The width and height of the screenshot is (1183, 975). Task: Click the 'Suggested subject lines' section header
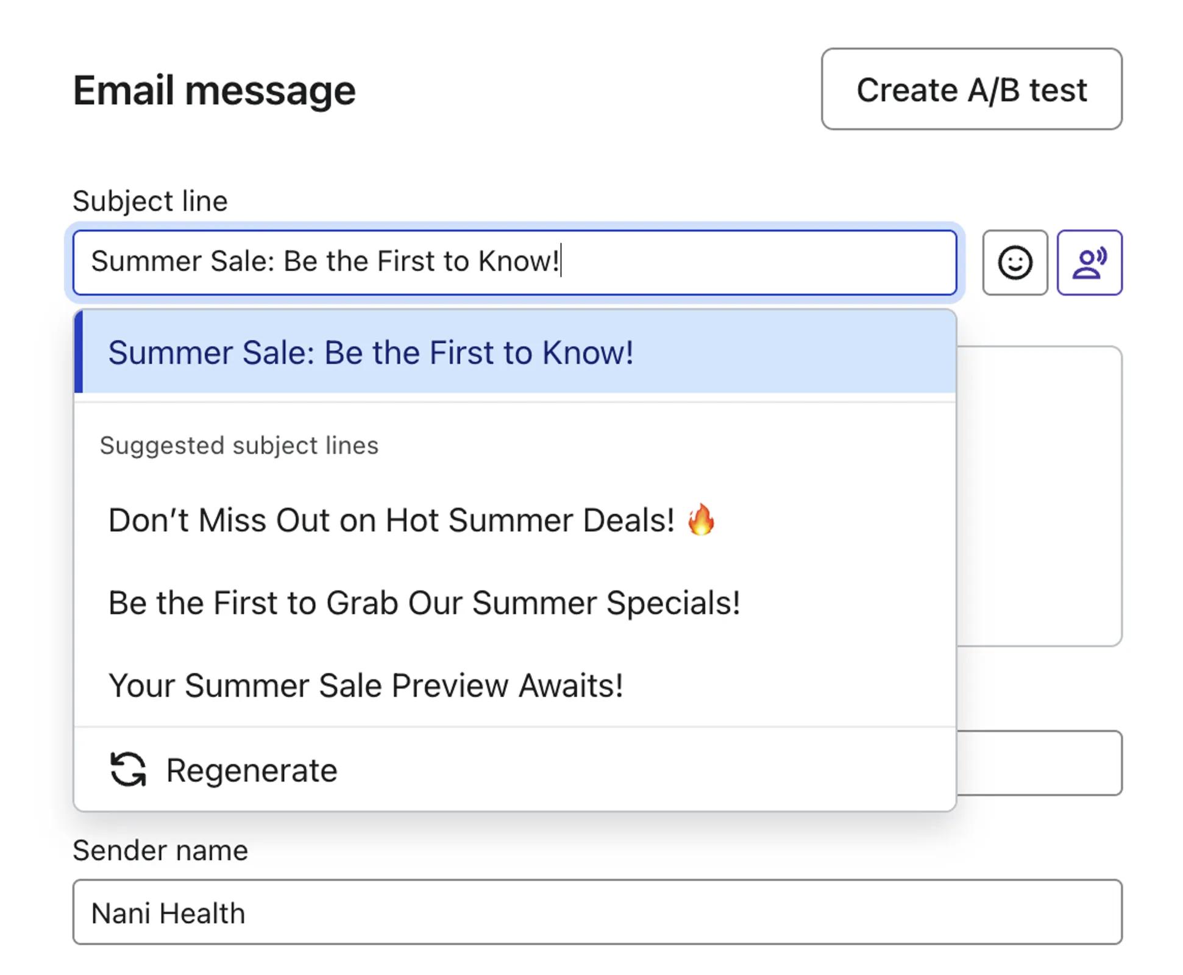tap(239, 445)
